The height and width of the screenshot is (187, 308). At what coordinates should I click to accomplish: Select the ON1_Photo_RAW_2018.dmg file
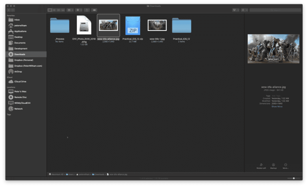[84, 25]
